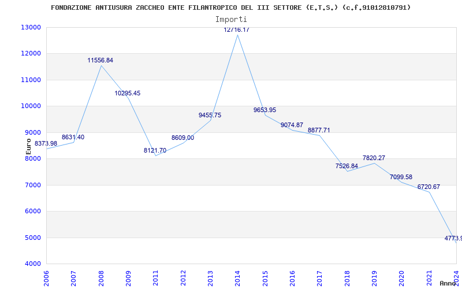The width and height of the screenshot is (462, 289).
Task: Click the data label 8609.00
Action: coord(182,138)
